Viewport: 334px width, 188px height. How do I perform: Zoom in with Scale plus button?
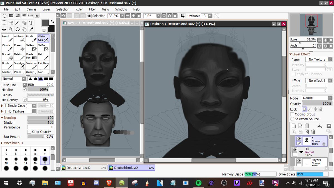click(325, 40)
